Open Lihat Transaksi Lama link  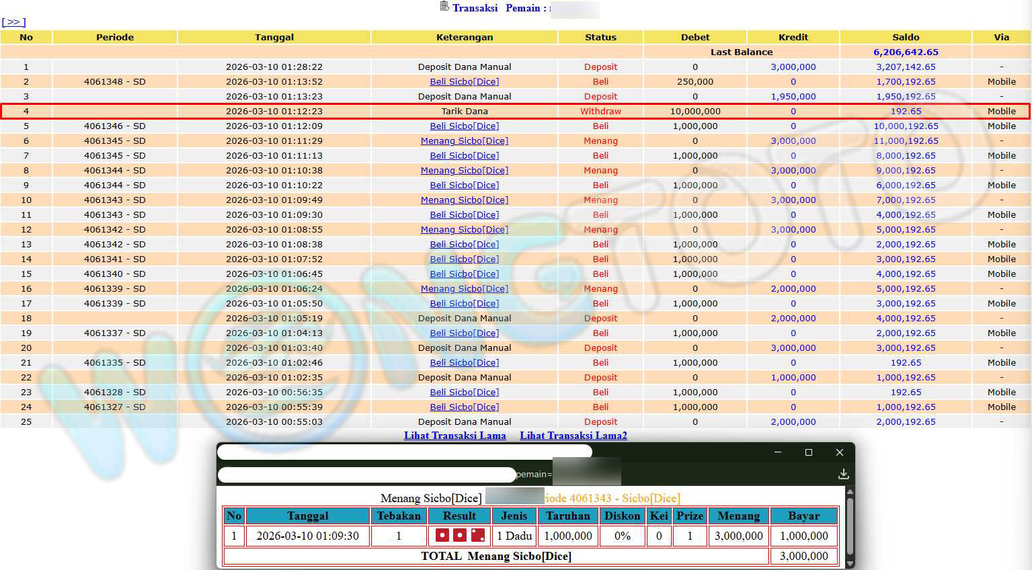click(x=454, y=436)
